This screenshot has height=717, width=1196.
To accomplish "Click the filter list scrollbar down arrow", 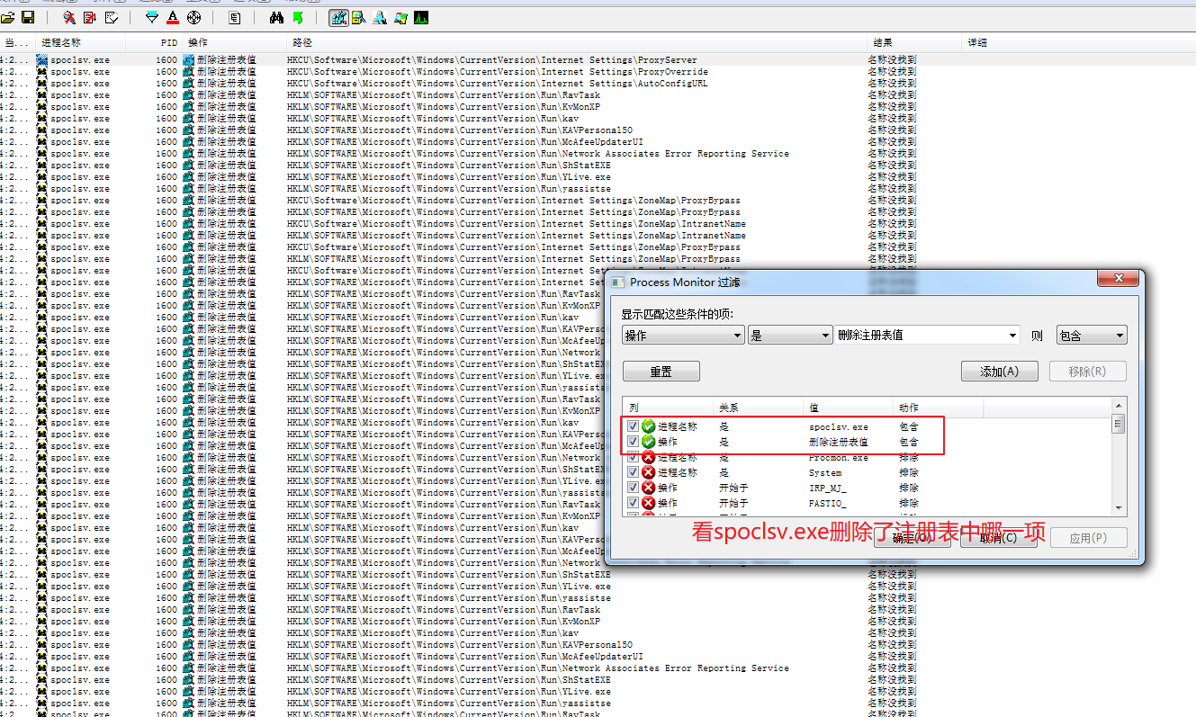I will tap(1119, 508).
